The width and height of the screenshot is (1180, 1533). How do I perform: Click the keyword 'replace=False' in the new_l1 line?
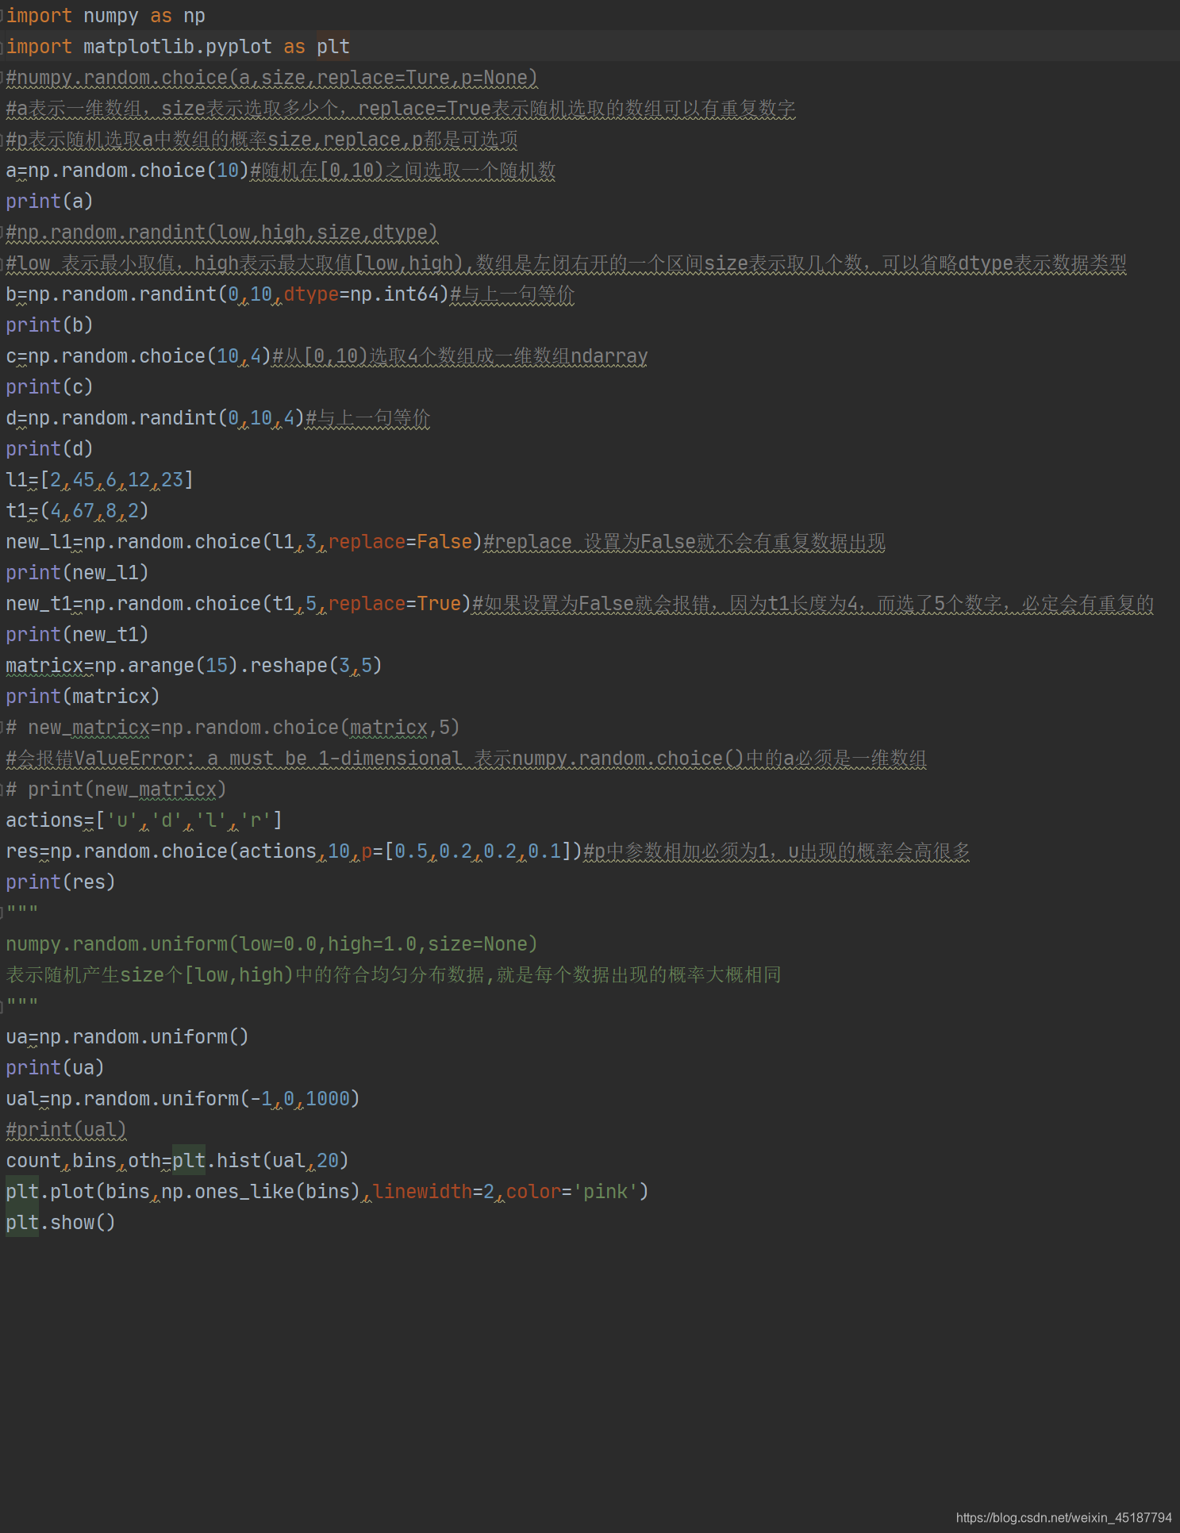click(x=400, y=542)
